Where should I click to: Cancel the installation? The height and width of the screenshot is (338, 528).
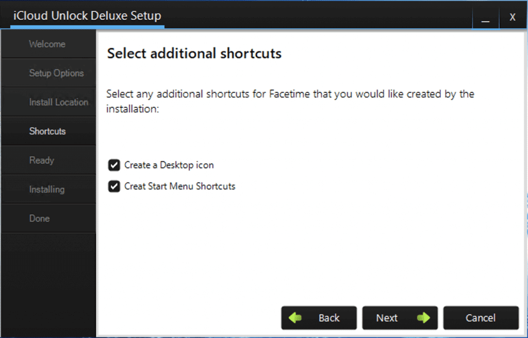click(x=481, y=318)
